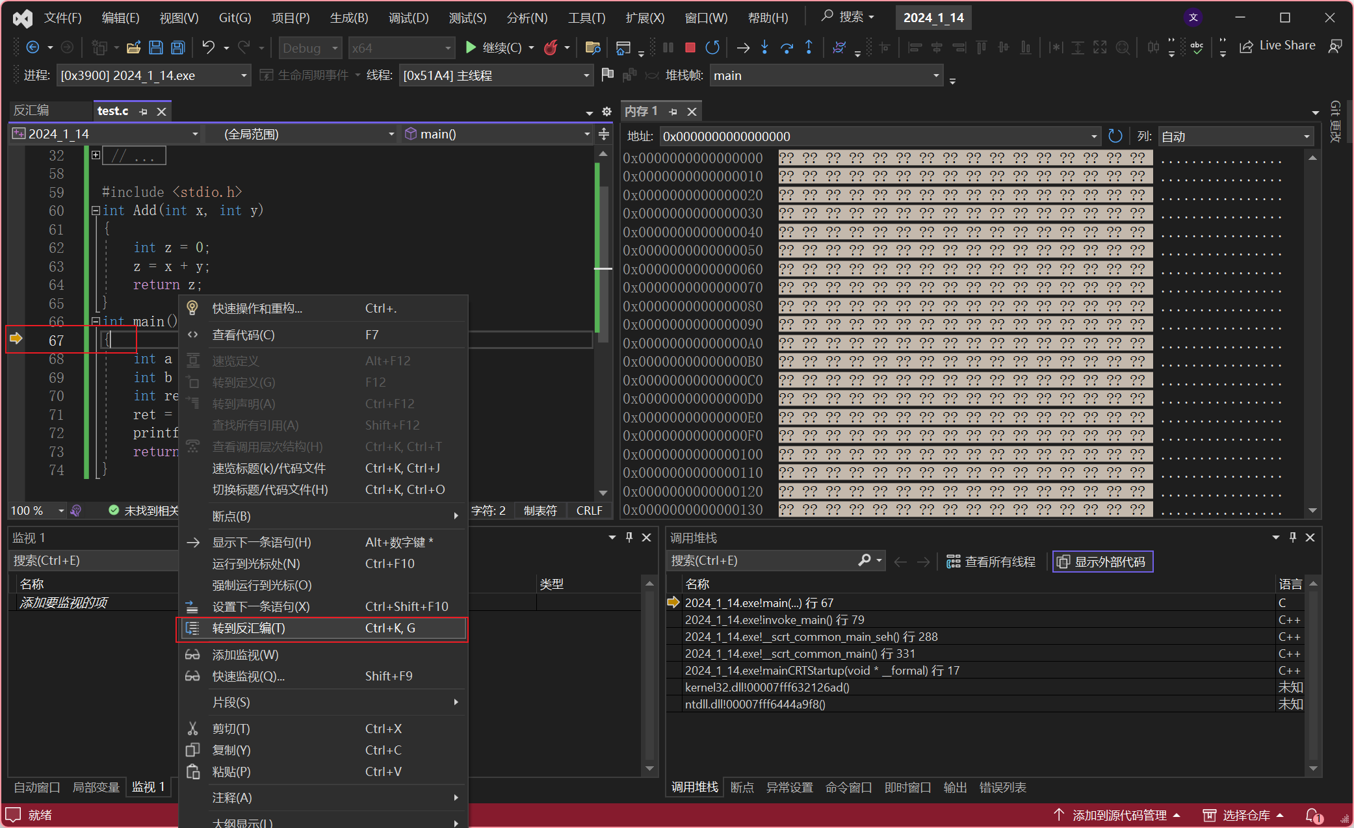Collapse the main function at line 66
Viewport: 1354px width, 828px height.
pyautogui.click(x=96, y=322)
